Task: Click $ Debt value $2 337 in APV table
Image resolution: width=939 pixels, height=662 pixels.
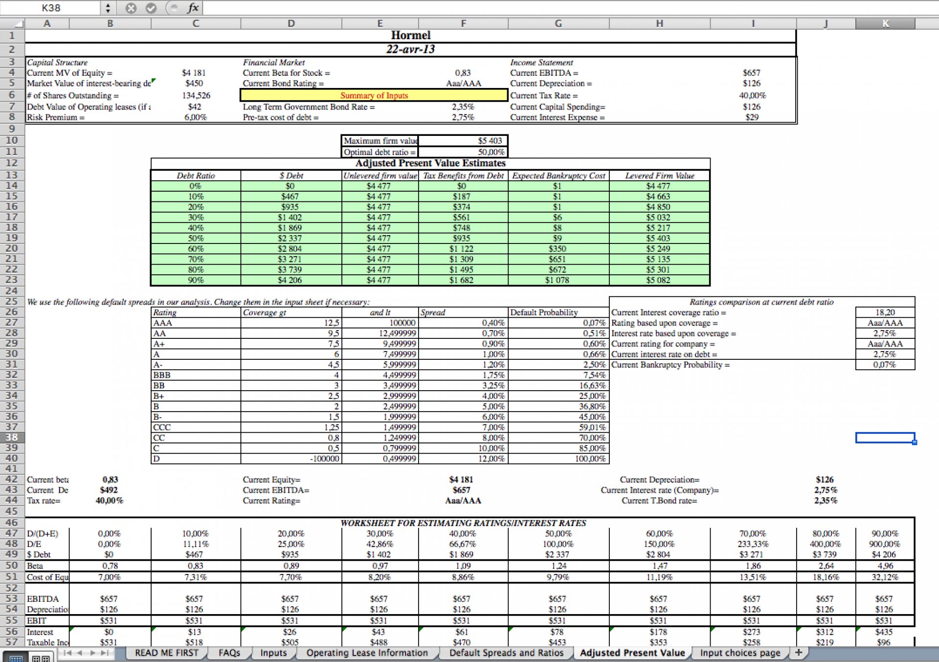Action: pyautogui.click(x=291, y=238)
